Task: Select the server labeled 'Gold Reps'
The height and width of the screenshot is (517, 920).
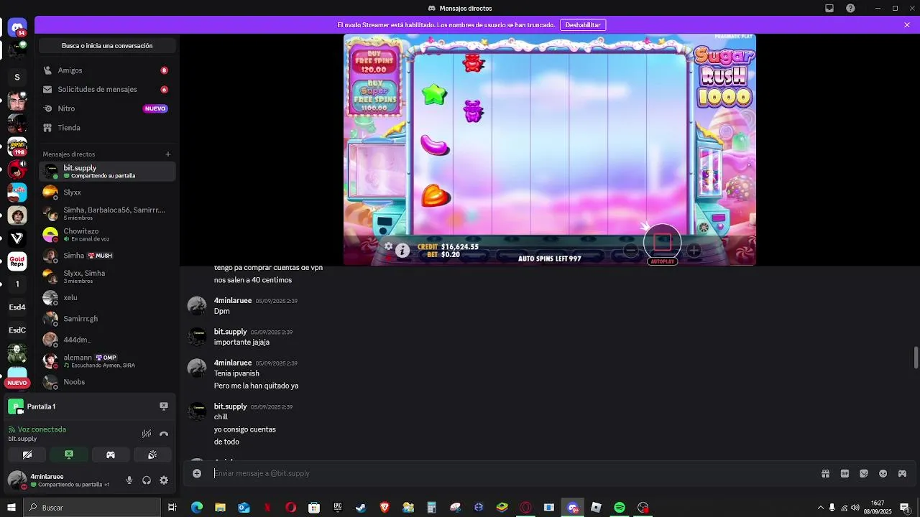Action: [17, 261]
